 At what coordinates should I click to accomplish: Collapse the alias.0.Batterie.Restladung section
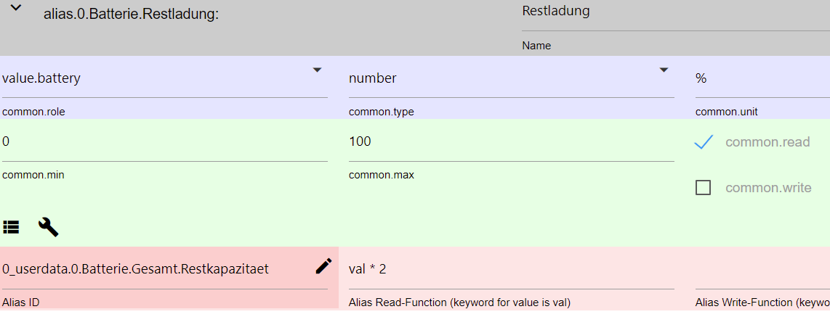tap(15, 8)
